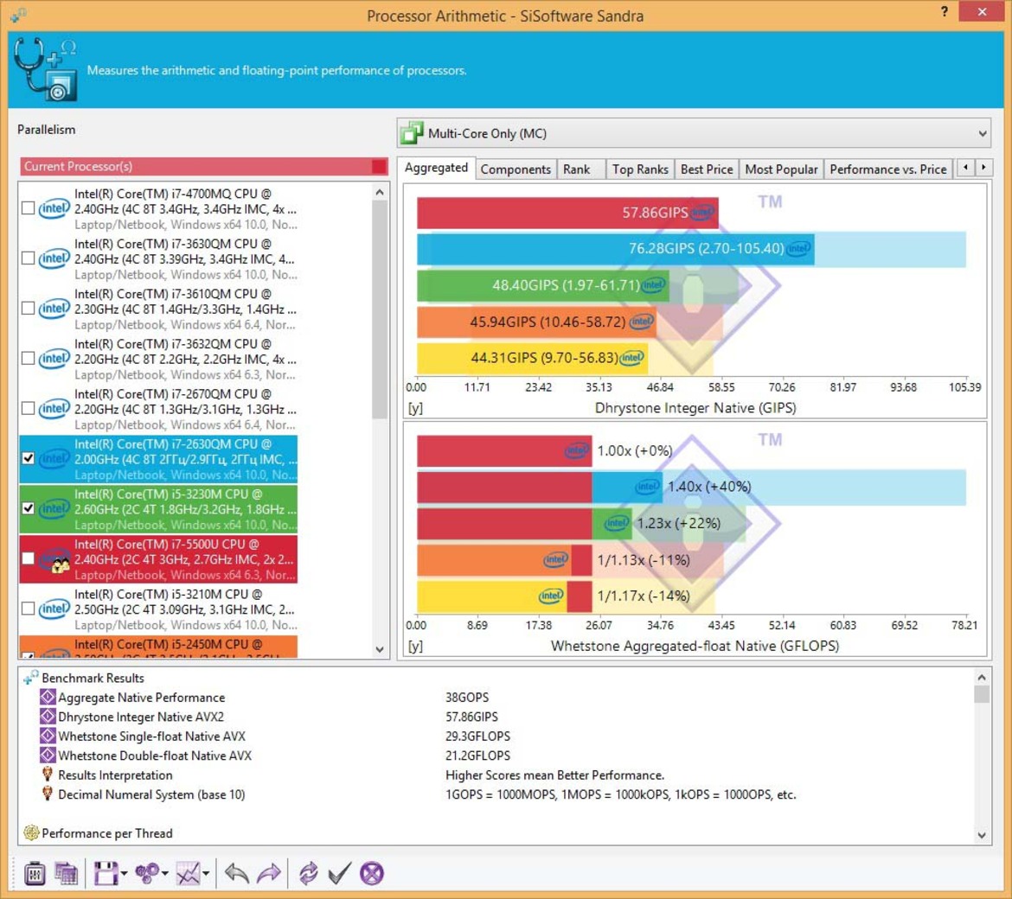The width and height of the screenshot is (1012, 899).
Task: Open the Multi-Core Only (MC) parallelism dropdown
Action: pos(695,133)
